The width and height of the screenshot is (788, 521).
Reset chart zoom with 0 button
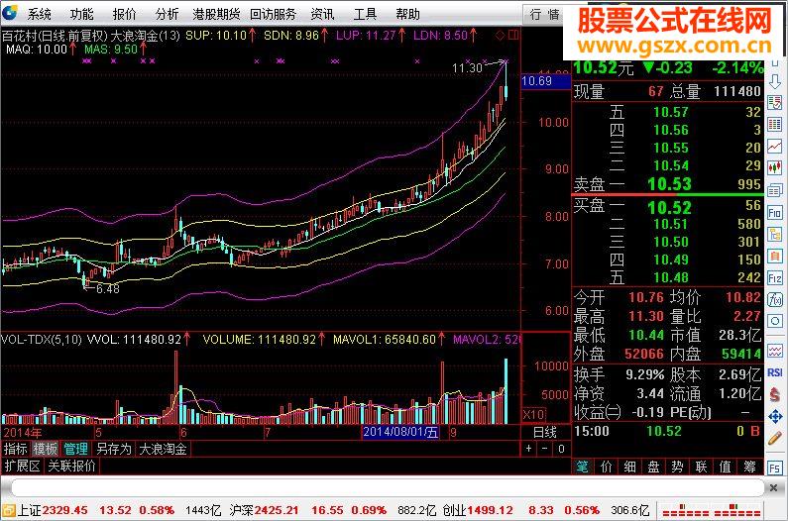pos(561,448)
